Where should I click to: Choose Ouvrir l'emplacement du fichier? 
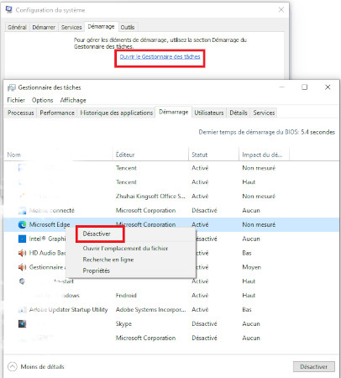(x=125, y=249)
